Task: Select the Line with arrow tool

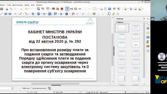Action: [15, 14]
